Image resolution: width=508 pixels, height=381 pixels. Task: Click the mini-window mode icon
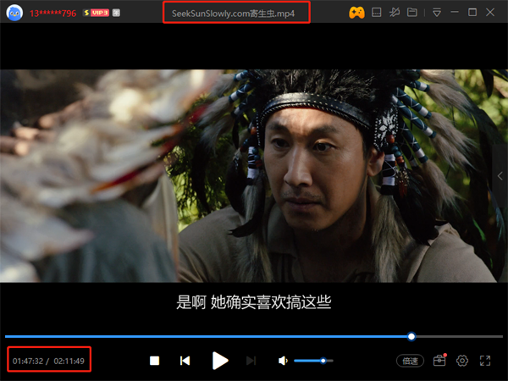376,13
